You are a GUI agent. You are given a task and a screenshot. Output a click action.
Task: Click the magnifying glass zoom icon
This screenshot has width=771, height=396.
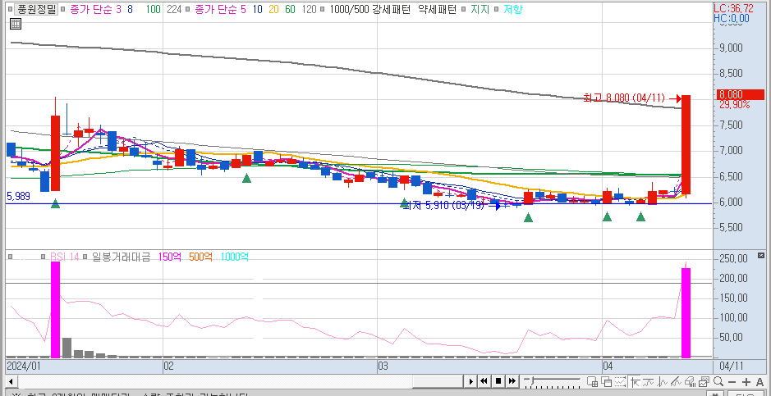[718, 381]
